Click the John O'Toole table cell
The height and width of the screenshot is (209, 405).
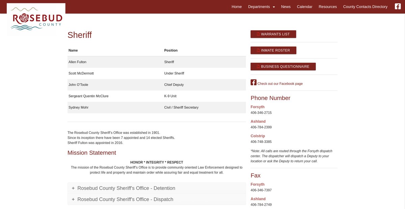pyautogui.click(x=115, y=85)
